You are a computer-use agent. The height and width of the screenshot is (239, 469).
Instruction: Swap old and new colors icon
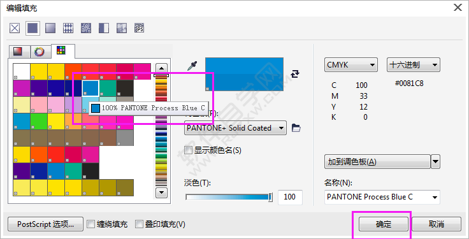pyautogui.click(x=295, y=73)
